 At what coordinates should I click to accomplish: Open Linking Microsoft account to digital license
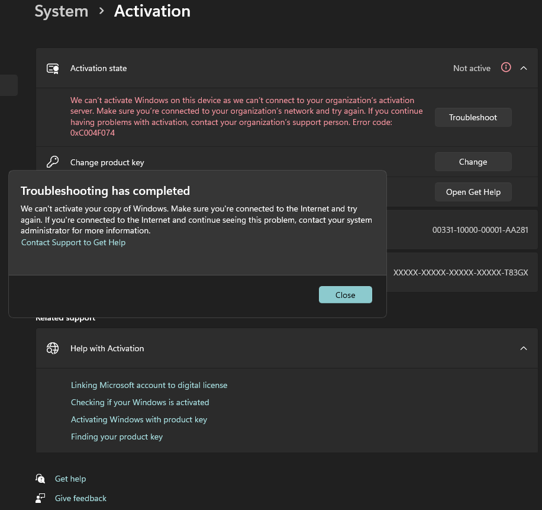point(149,385)
